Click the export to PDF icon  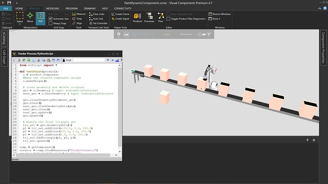(200, 35)
